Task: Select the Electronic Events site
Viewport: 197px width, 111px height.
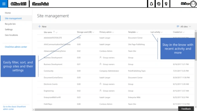Action: (x=51, y=84)
